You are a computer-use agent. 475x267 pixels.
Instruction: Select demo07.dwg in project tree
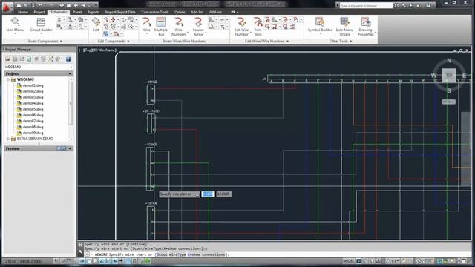(33, 121)
